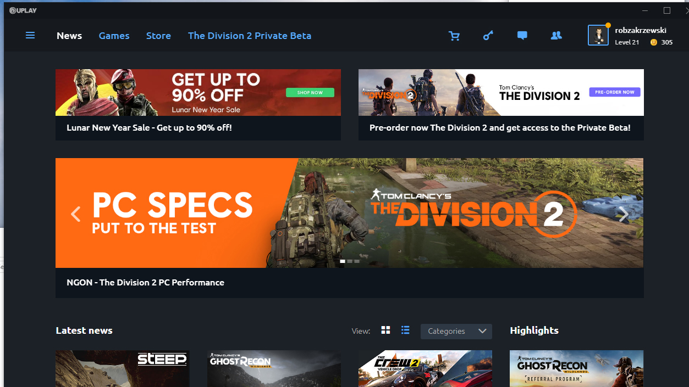The image size is (689, 387).
Task: Select the second carousel indicator dot
Action: (350, 261)
